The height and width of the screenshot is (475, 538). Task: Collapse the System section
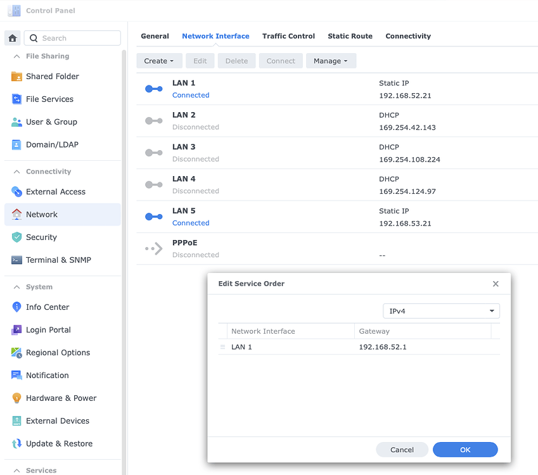click(16, 287)
